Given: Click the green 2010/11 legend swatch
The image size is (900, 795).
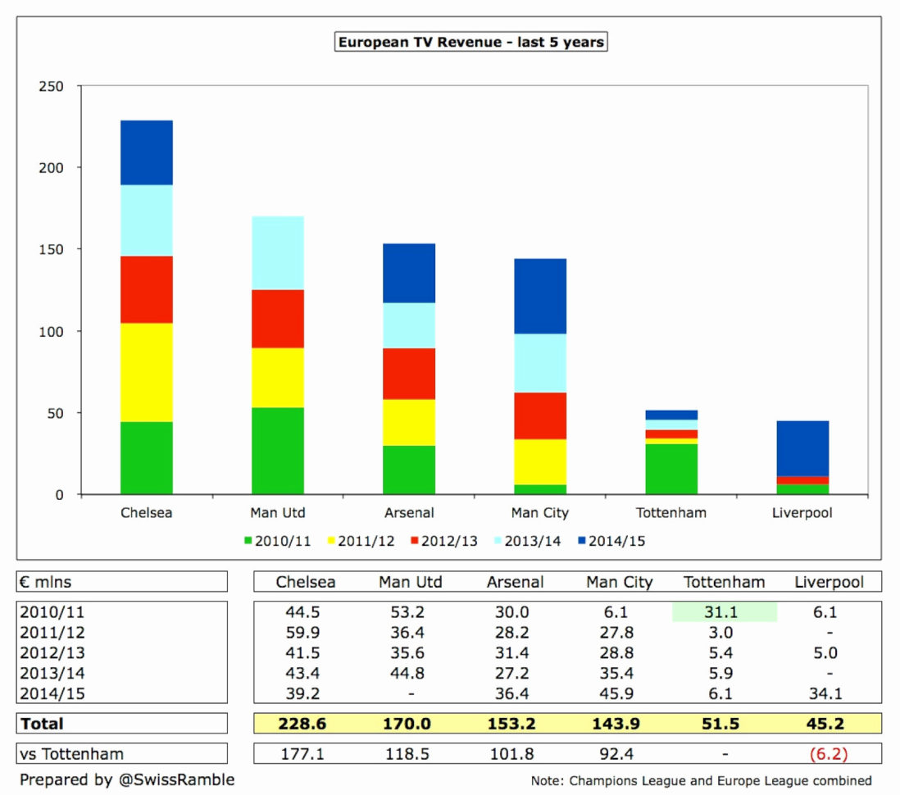Looking at the screenshot, I should click(248, 541).
